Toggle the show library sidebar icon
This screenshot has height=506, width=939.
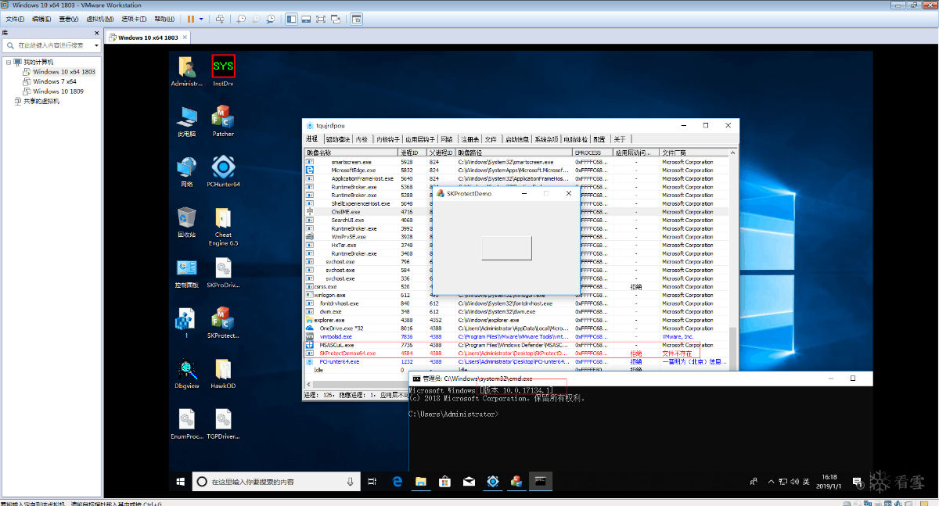pos(291,18)
